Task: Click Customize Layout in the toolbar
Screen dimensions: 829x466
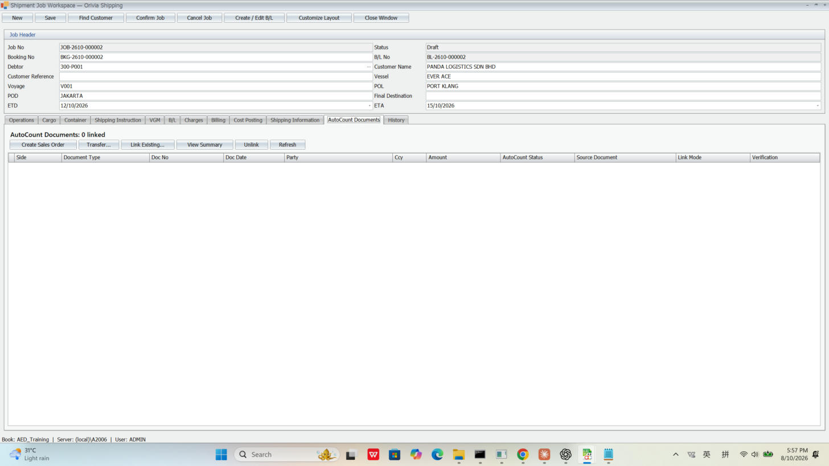Action: (x=319, y=18)
